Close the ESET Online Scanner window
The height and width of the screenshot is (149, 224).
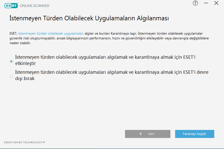(x=216, y=3)
